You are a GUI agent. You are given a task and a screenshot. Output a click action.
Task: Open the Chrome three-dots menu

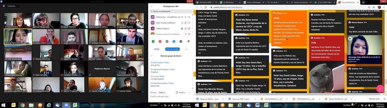[384, 7]
